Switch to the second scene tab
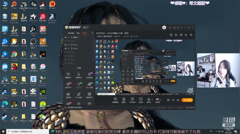This screenshot has height=134, width=240. tap(78, 33)
